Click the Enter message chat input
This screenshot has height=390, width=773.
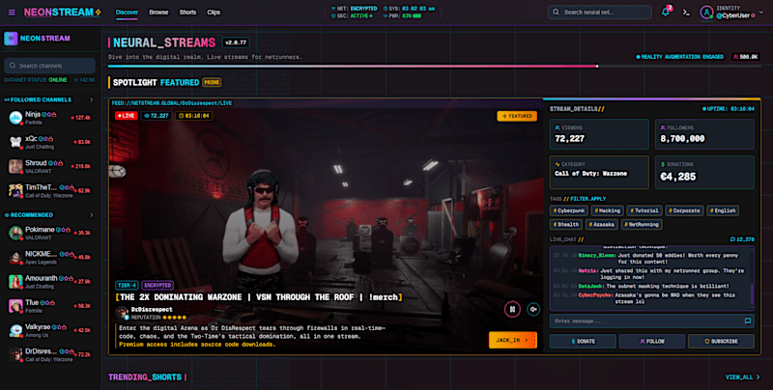[645, 321]
